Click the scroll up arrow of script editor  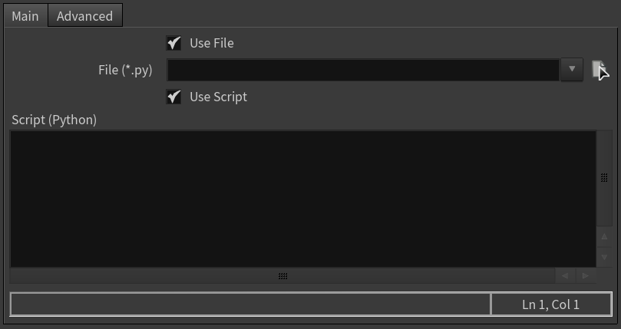[604, 237]
